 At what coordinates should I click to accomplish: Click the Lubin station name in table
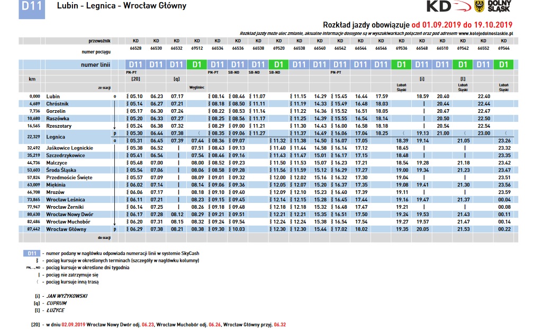(53, 96)
